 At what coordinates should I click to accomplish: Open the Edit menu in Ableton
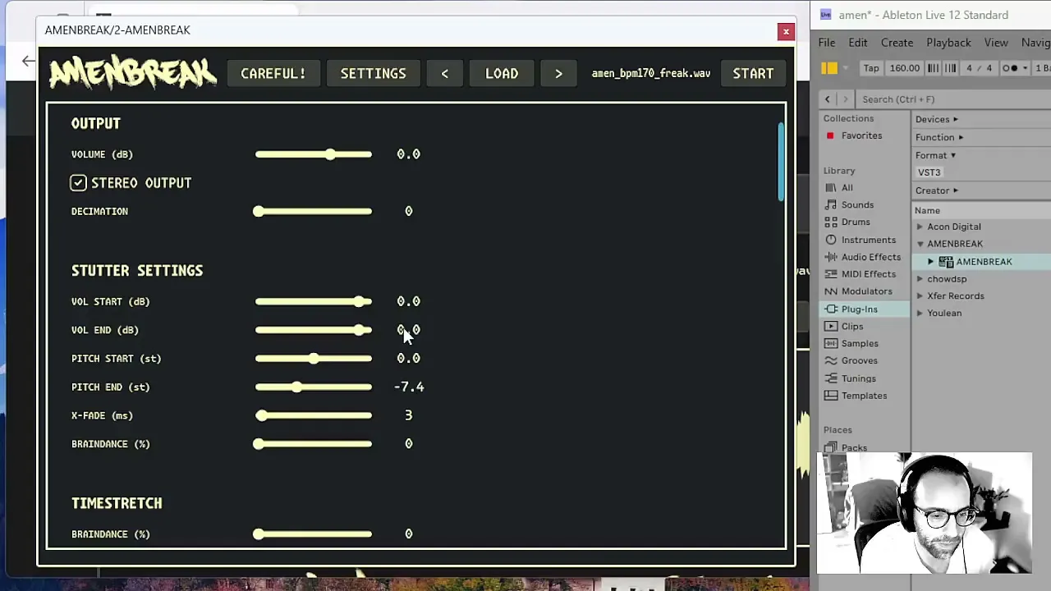click(857, 43)
